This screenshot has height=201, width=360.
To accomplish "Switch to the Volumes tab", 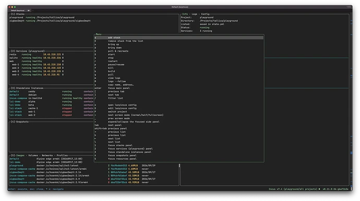I will (33, 155).
